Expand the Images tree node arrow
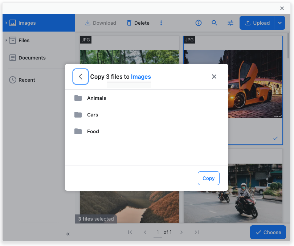 [6, 23]
